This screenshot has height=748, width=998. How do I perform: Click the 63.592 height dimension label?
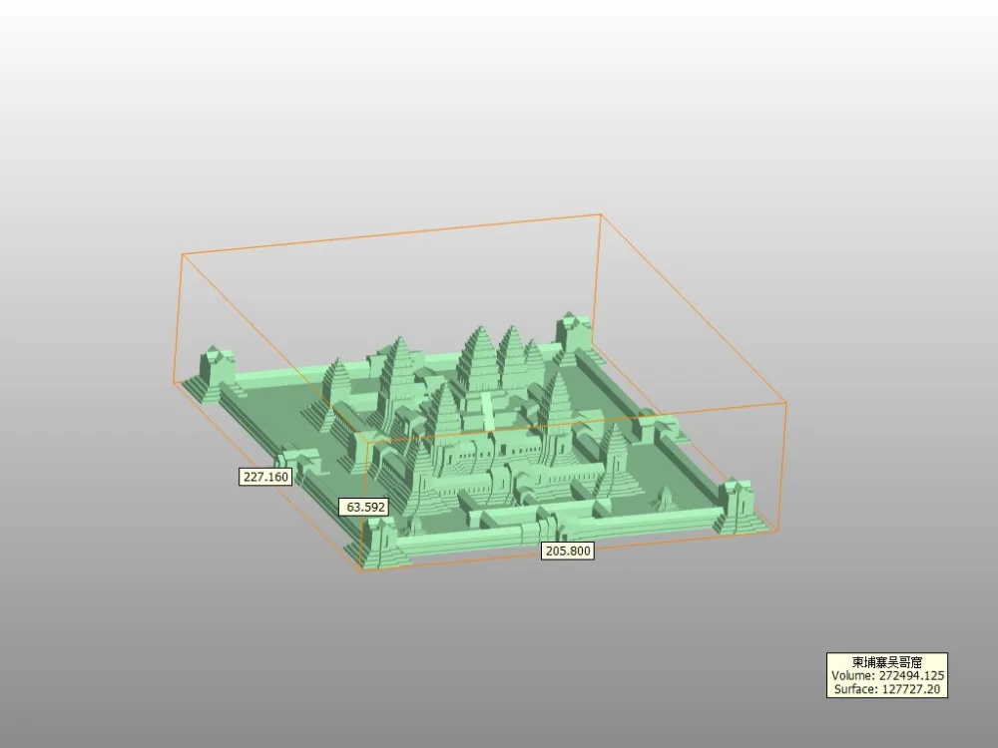(363, 507)
